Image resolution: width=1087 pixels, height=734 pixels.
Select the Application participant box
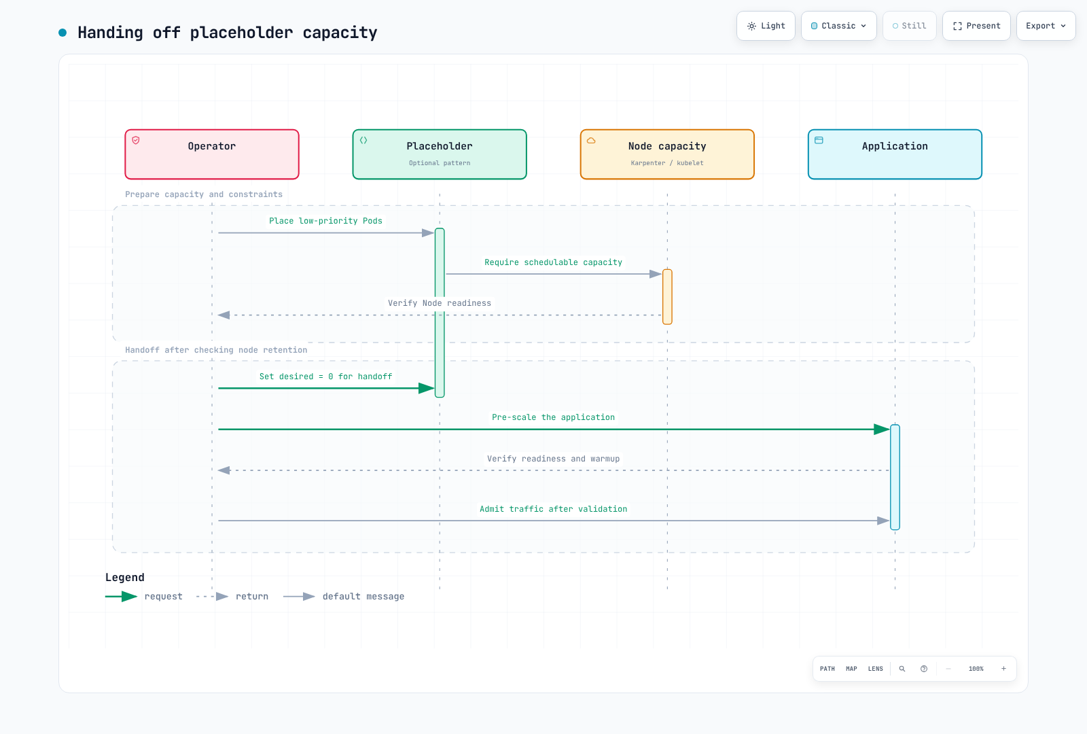point(895,154)
